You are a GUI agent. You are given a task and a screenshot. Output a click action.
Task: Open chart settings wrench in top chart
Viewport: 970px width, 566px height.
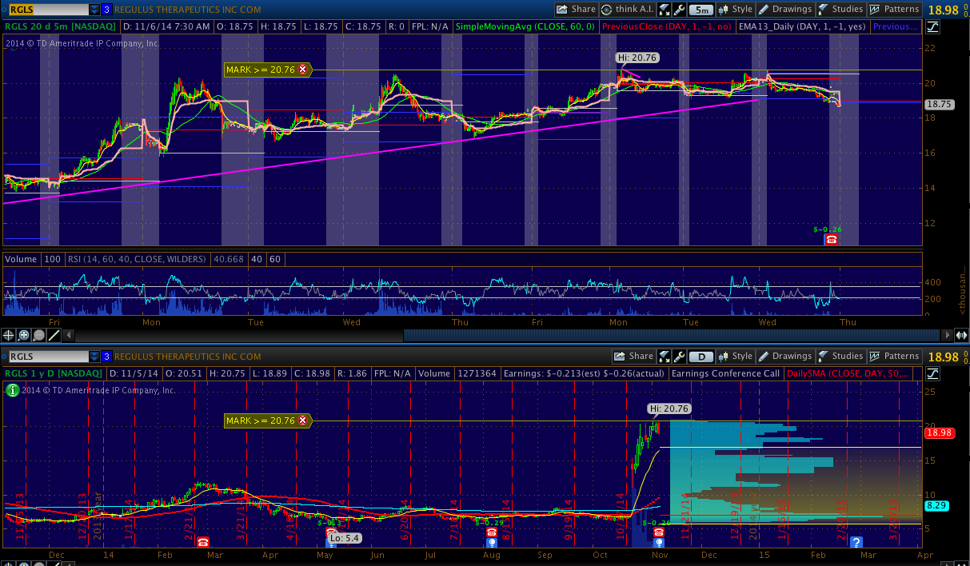pos(679,10)
